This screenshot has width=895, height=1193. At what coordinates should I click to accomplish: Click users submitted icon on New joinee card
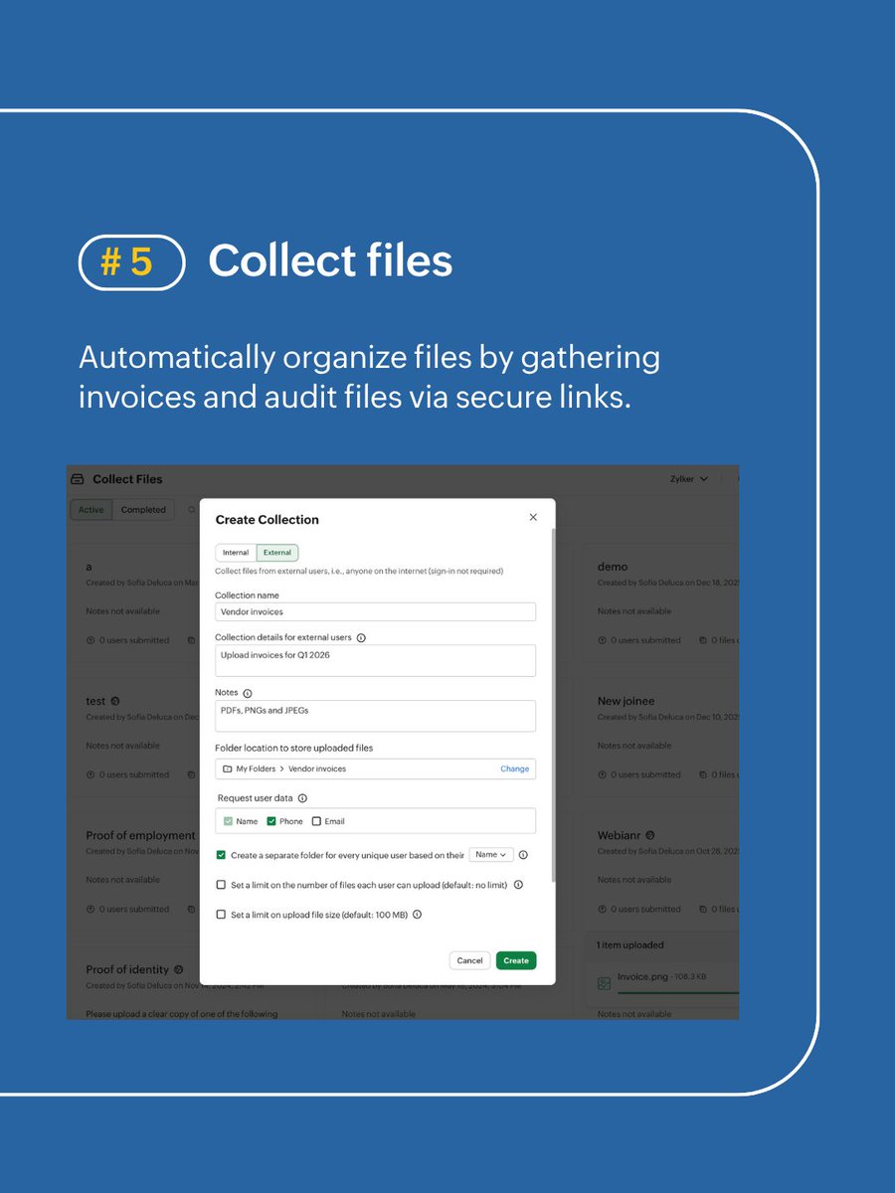[602, 775]
